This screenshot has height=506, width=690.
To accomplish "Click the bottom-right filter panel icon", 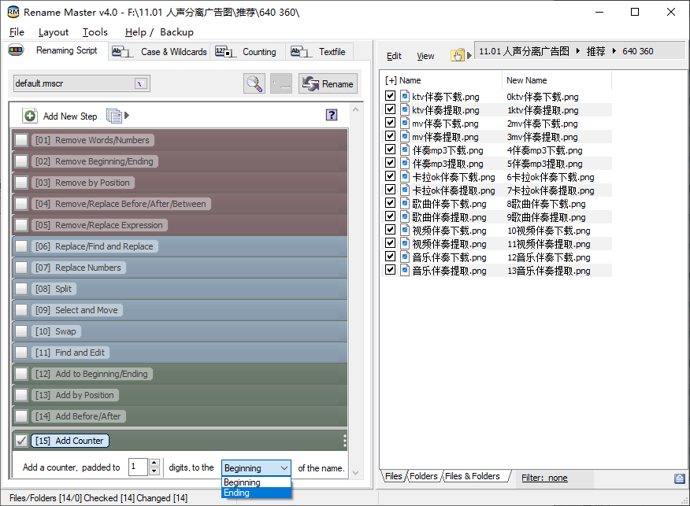I will pyautogui.click(x=679, y=478).
